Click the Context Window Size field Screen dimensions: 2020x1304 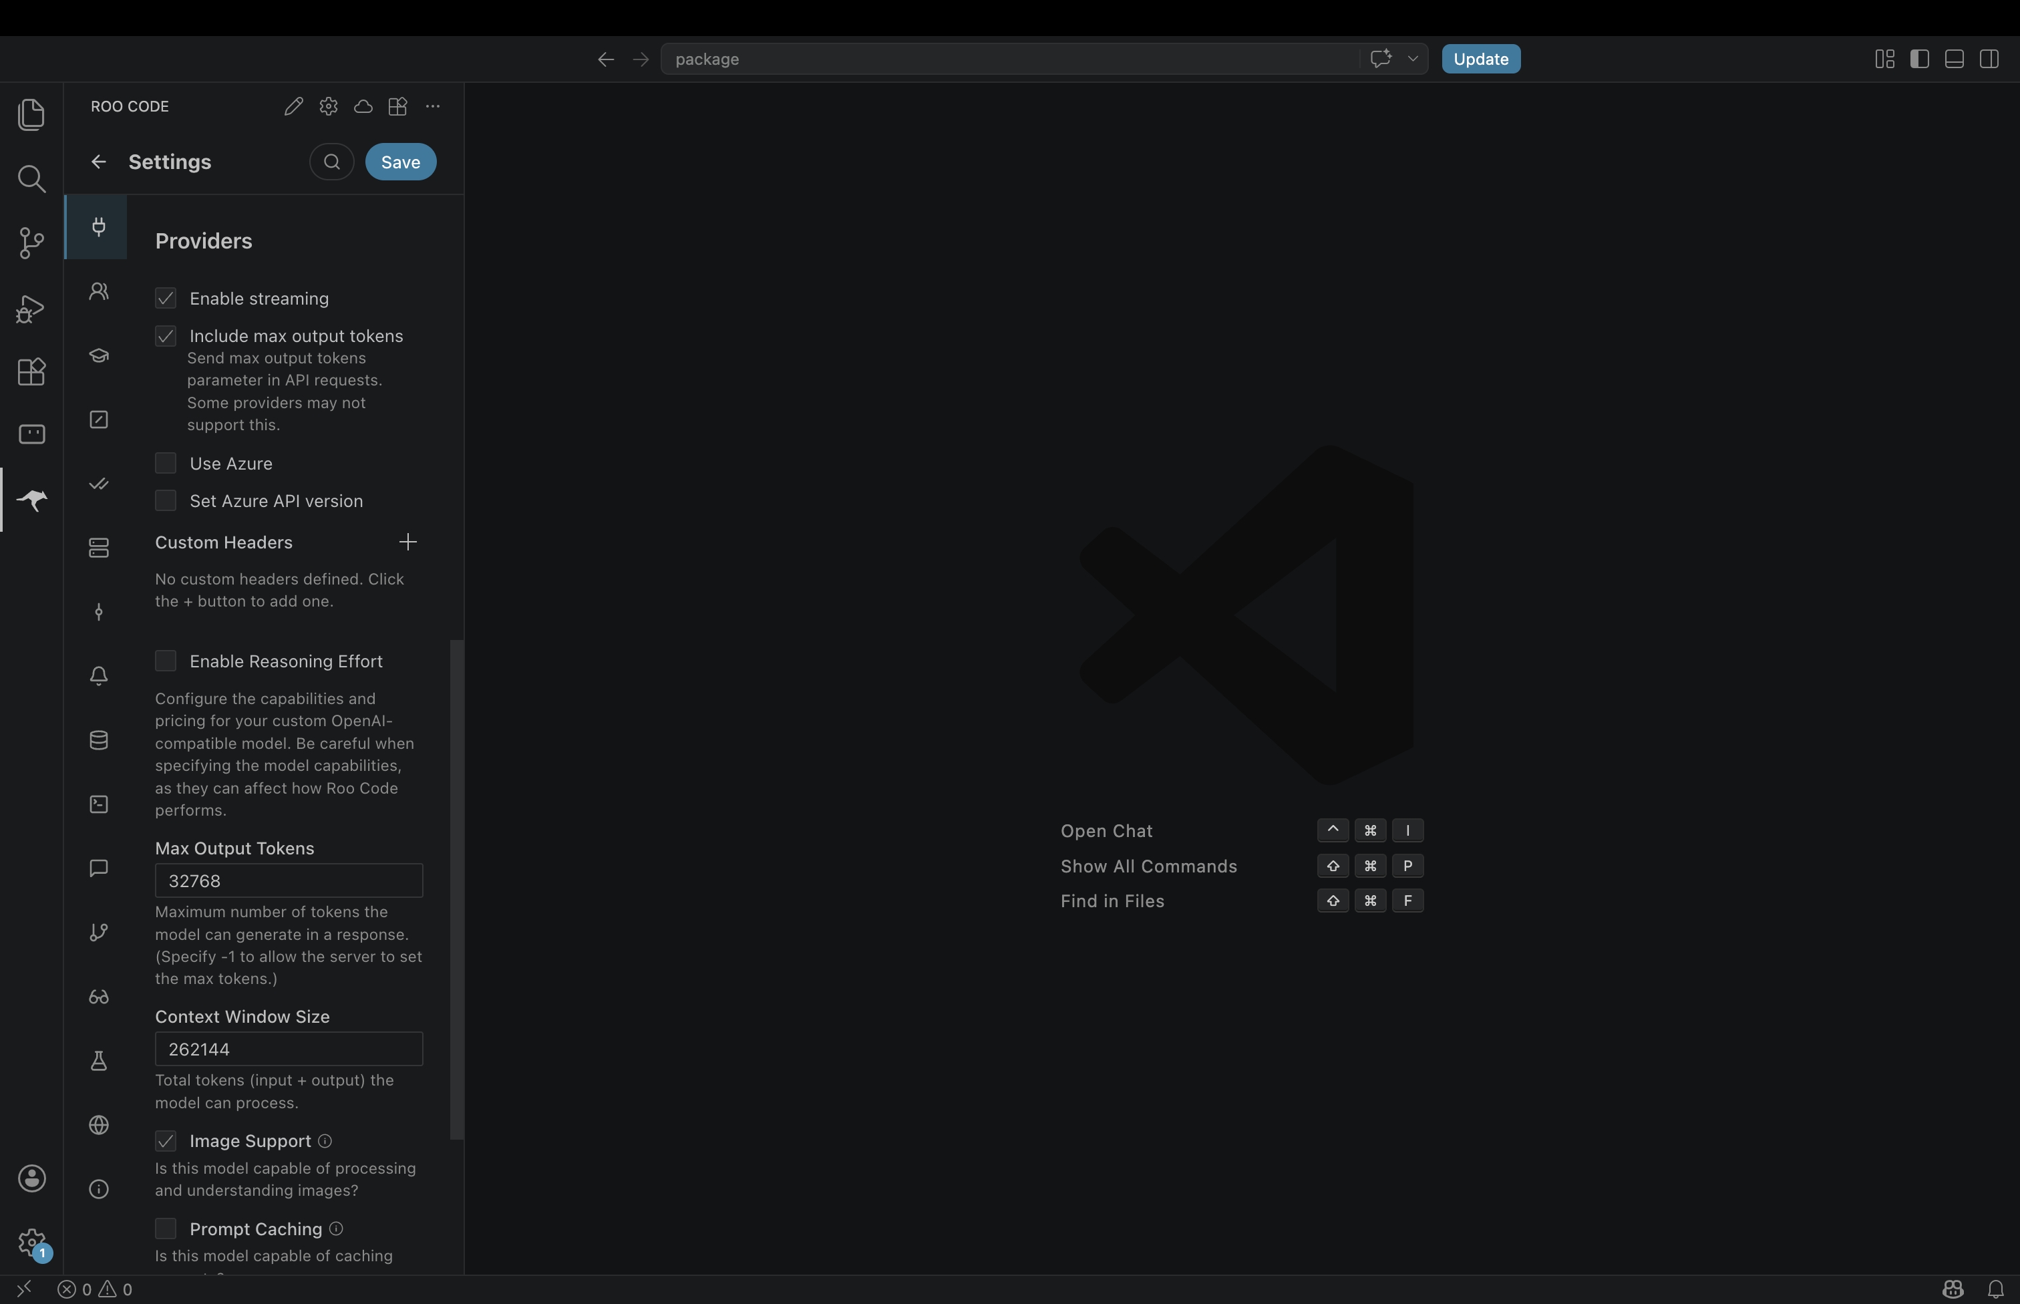289,1049
